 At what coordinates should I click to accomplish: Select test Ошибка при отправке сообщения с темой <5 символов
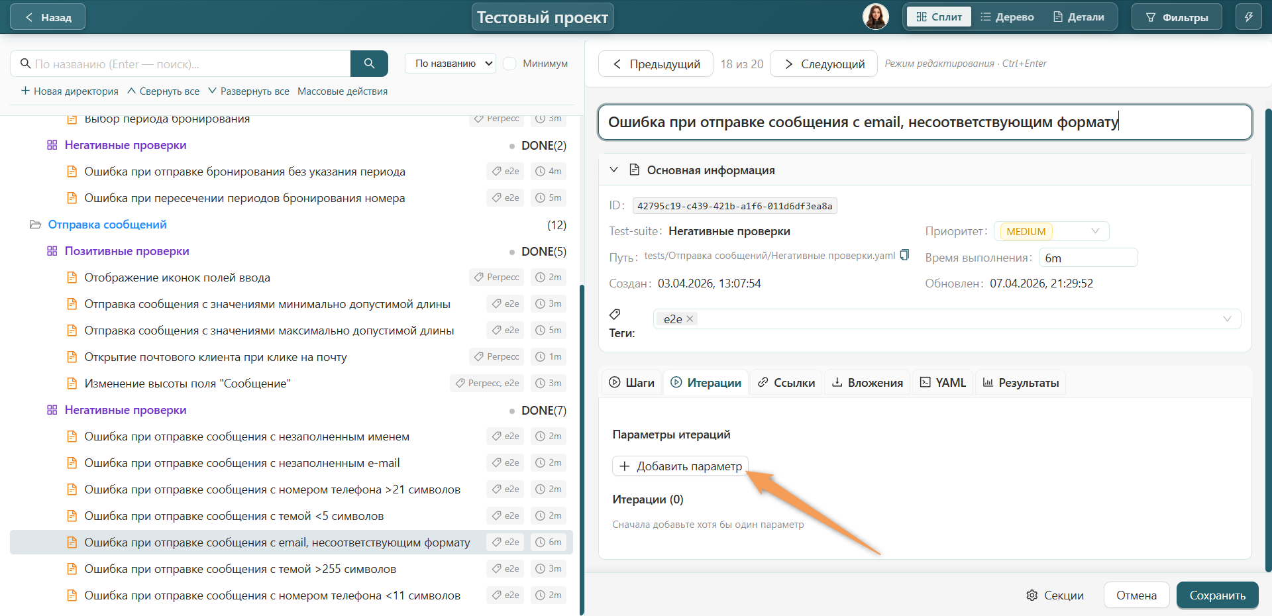click(234, 516)
